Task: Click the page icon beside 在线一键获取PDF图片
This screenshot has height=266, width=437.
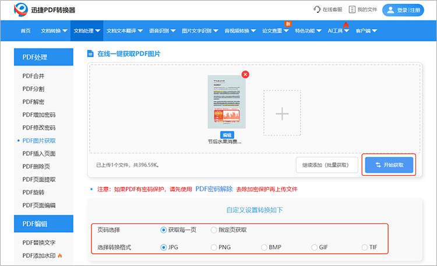Action: [x=90, y=54]
